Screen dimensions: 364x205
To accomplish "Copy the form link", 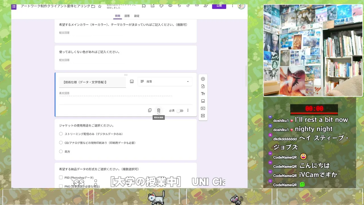I will point(197,6).
